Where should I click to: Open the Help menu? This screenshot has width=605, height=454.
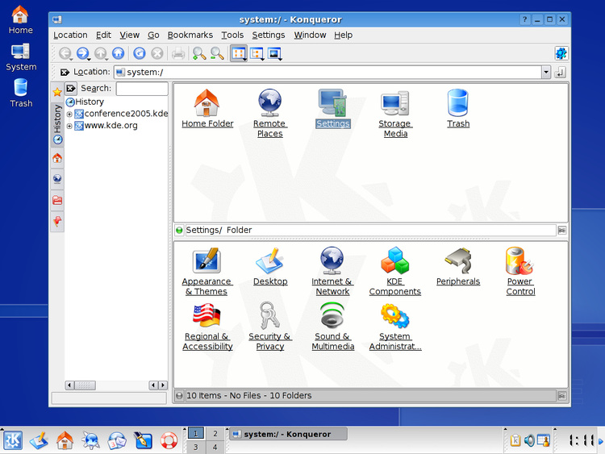(x=343, y=35)
